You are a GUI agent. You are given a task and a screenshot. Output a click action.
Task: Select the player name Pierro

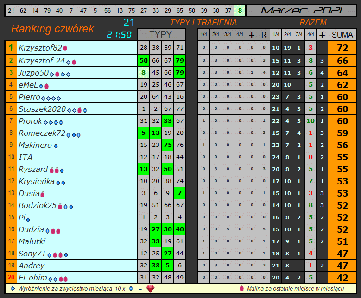(x=29, y=97)
